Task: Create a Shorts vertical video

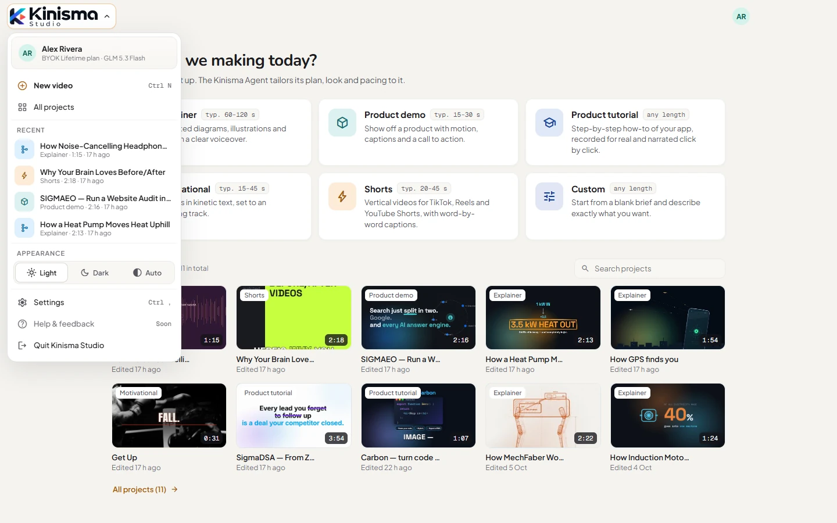Action: (419, 206)
